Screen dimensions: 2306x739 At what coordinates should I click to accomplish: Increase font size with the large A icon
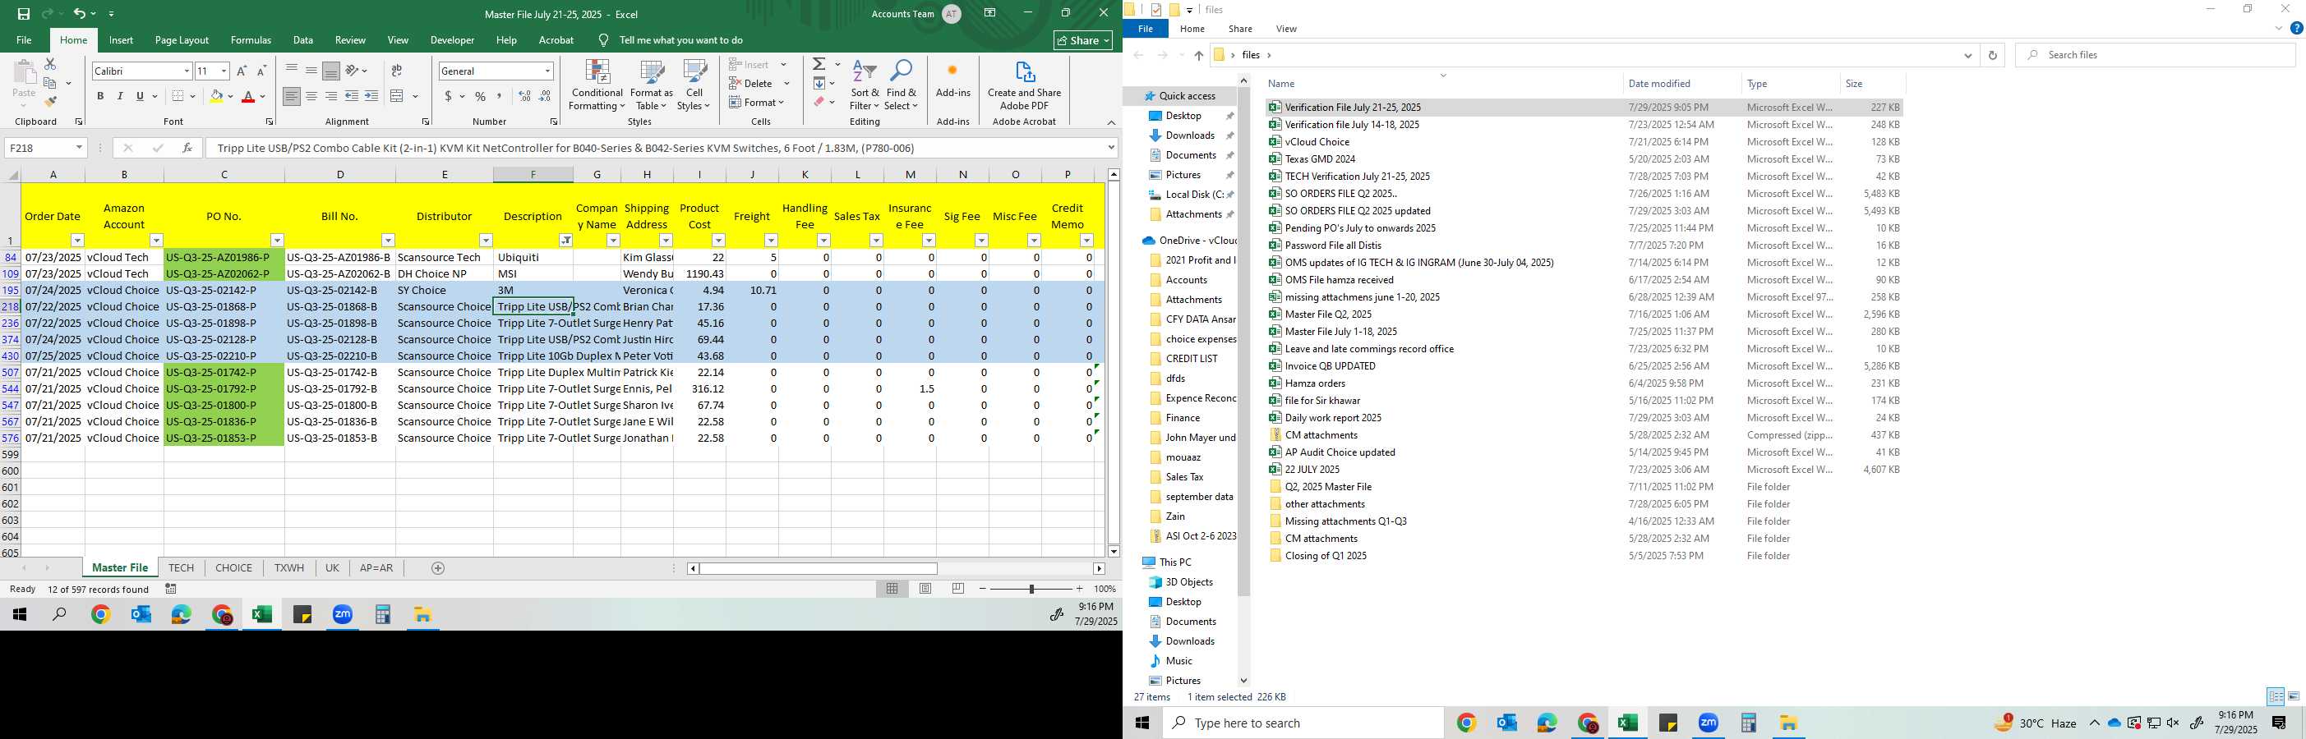242,71
